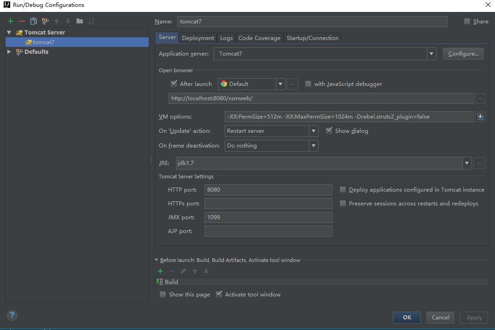Click the create new folder icon
The image size is (495, 330).
(x=80, y=21)
